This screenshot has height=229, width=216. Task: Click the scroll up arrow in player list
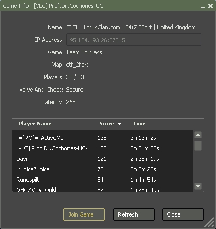[x=198, y=135]
